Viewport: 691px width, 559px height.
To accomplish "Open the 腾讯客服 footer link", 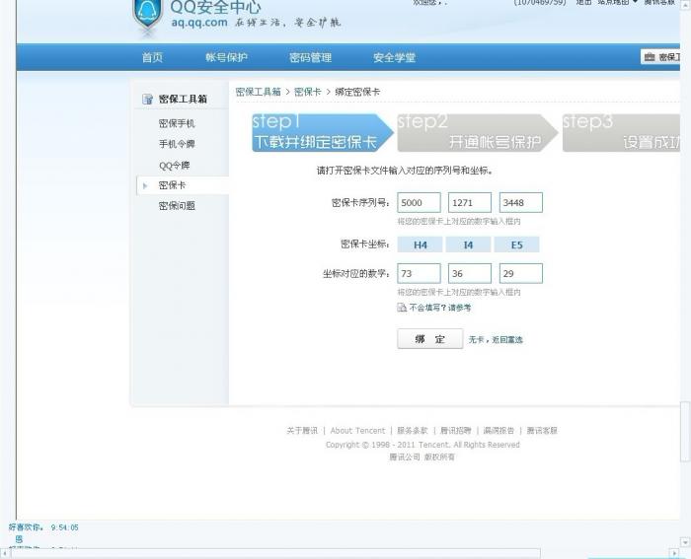I will (x=542, y=431).
